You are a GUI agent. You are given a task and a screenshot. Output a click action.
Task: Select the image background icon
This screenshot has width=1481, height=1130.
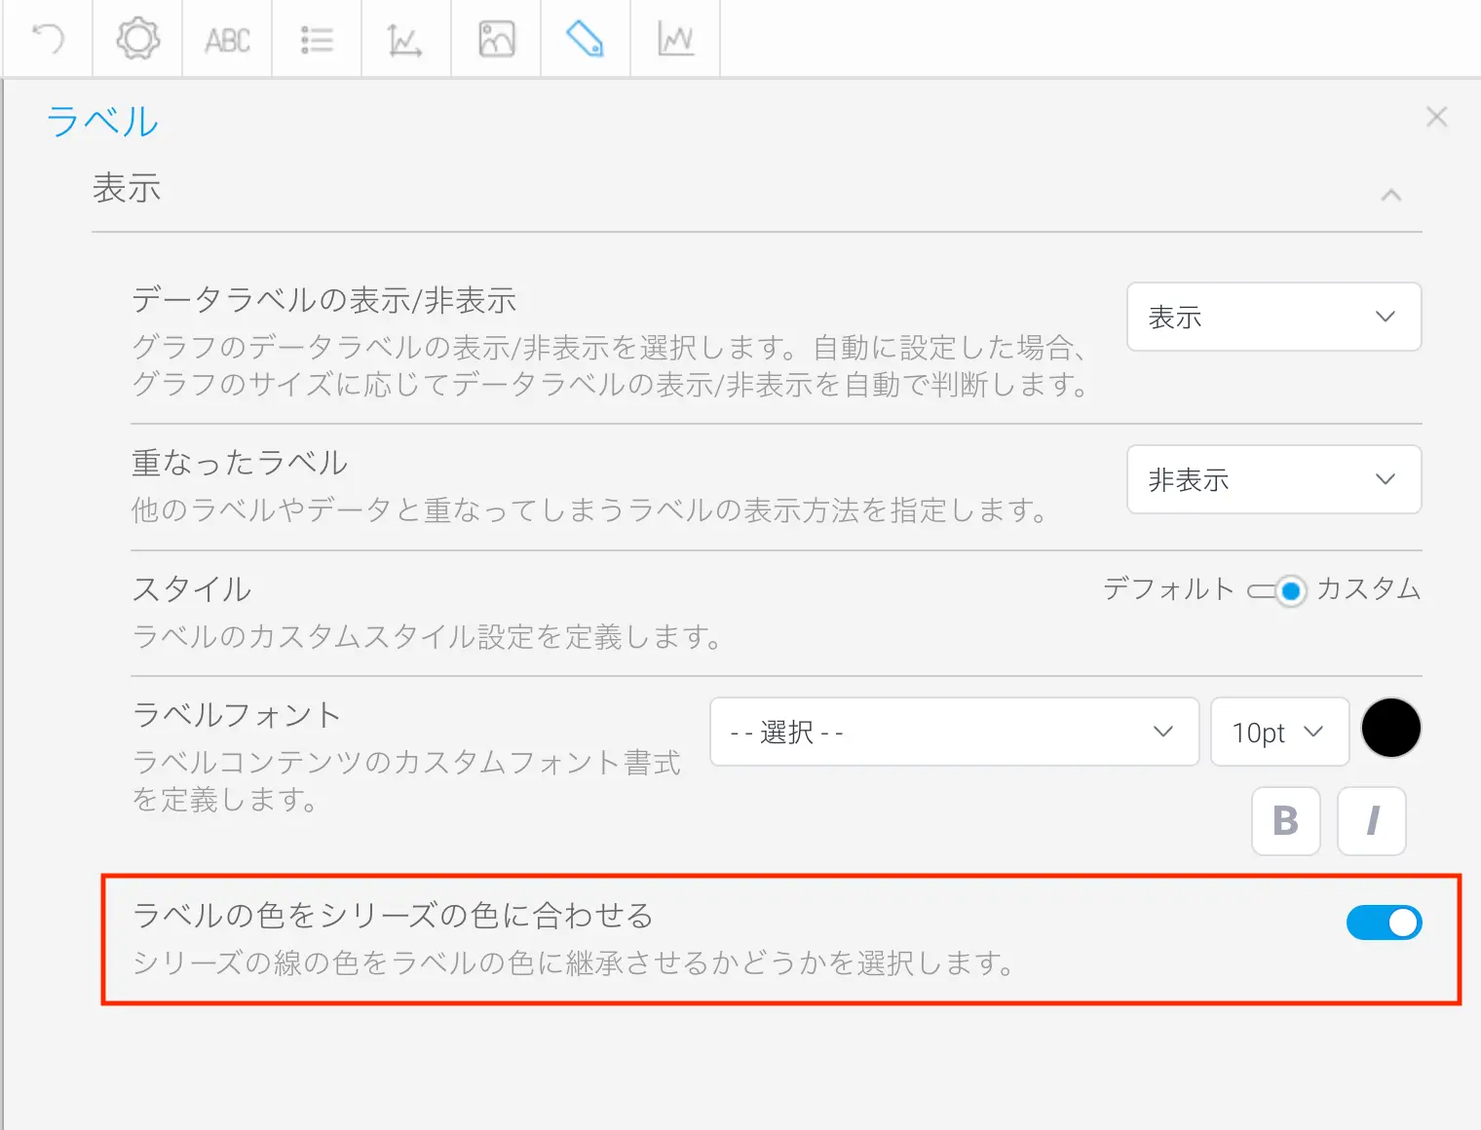pos(496,40)
